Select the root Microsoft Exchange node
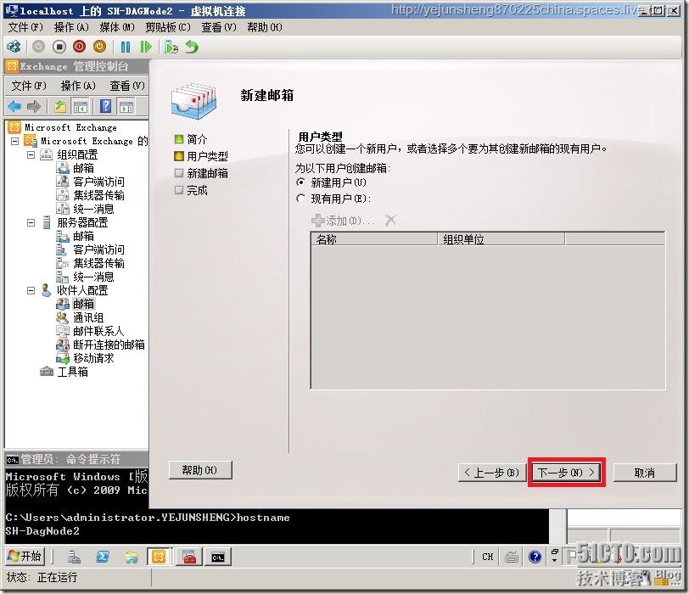The width and height of the screenshot is (689, 594). coord(70,127)
